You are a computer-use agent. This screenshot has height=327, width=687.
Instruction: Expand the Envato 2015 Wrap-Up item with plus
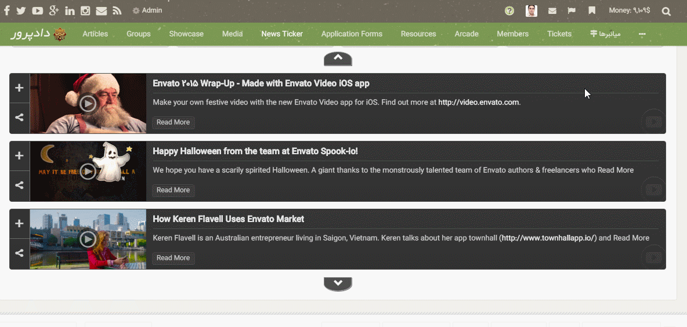click(19, 88)
